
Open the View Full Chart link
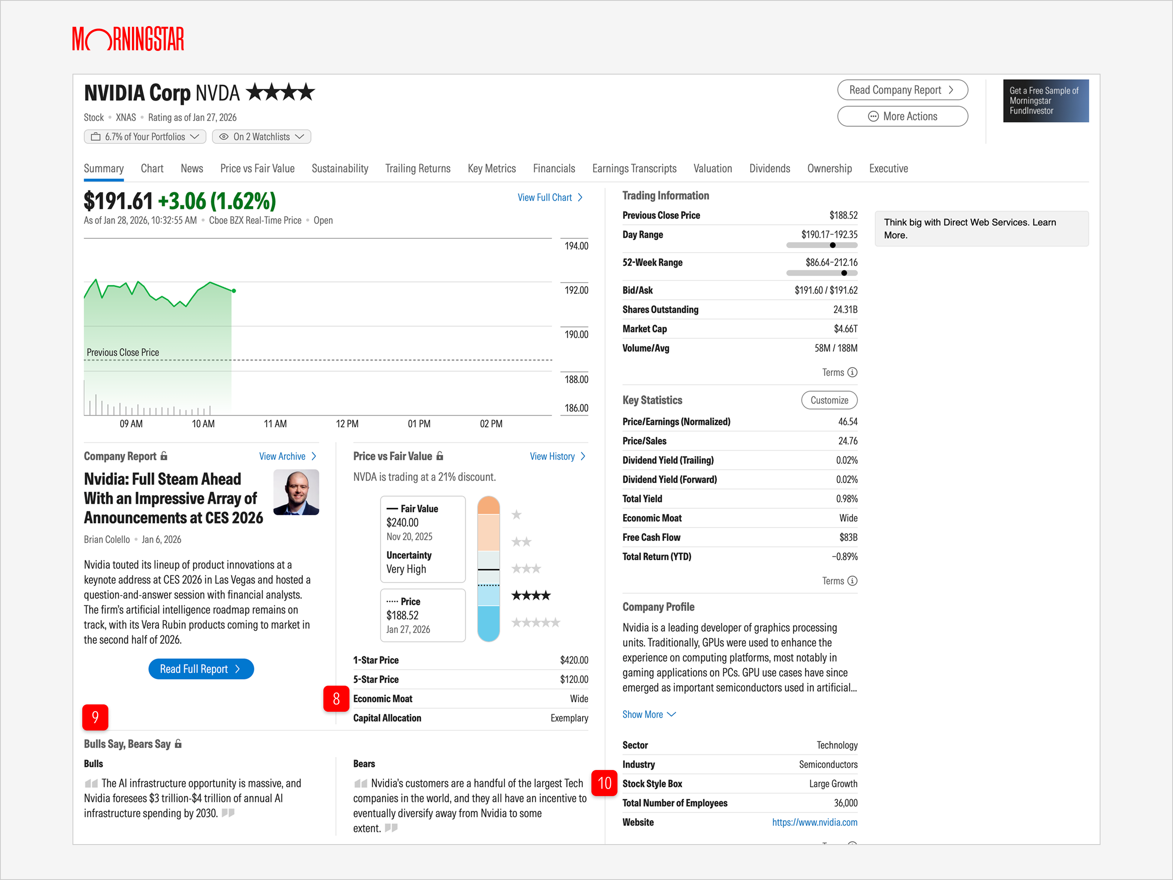550,197
